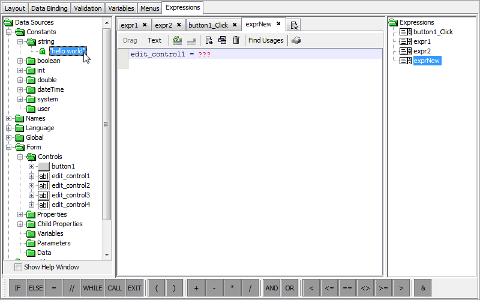Switch to the Data Binding tab
This screenshot has width=480, height=300.
(x=49, y=8)
